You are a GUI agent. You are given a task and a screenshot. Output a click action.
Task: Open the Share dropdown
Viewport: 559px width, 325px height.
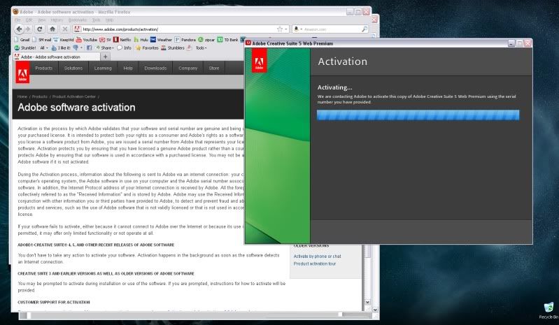pyautogui.click(x=104, y=48)
